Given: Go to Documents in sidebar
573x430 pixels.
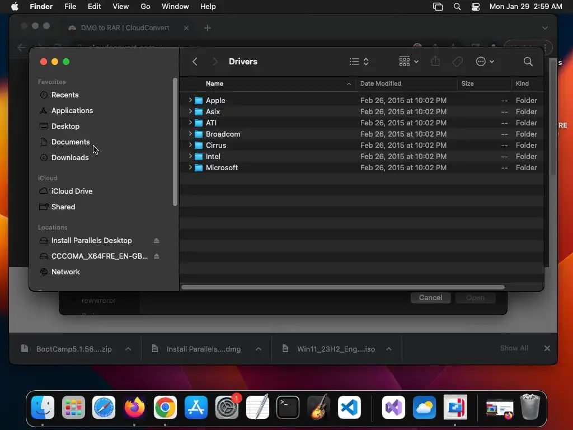Looking at the screenshot, I should click(71, 142).
